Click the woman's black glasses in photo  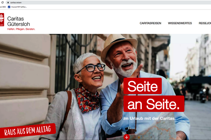tap(91, 68)
